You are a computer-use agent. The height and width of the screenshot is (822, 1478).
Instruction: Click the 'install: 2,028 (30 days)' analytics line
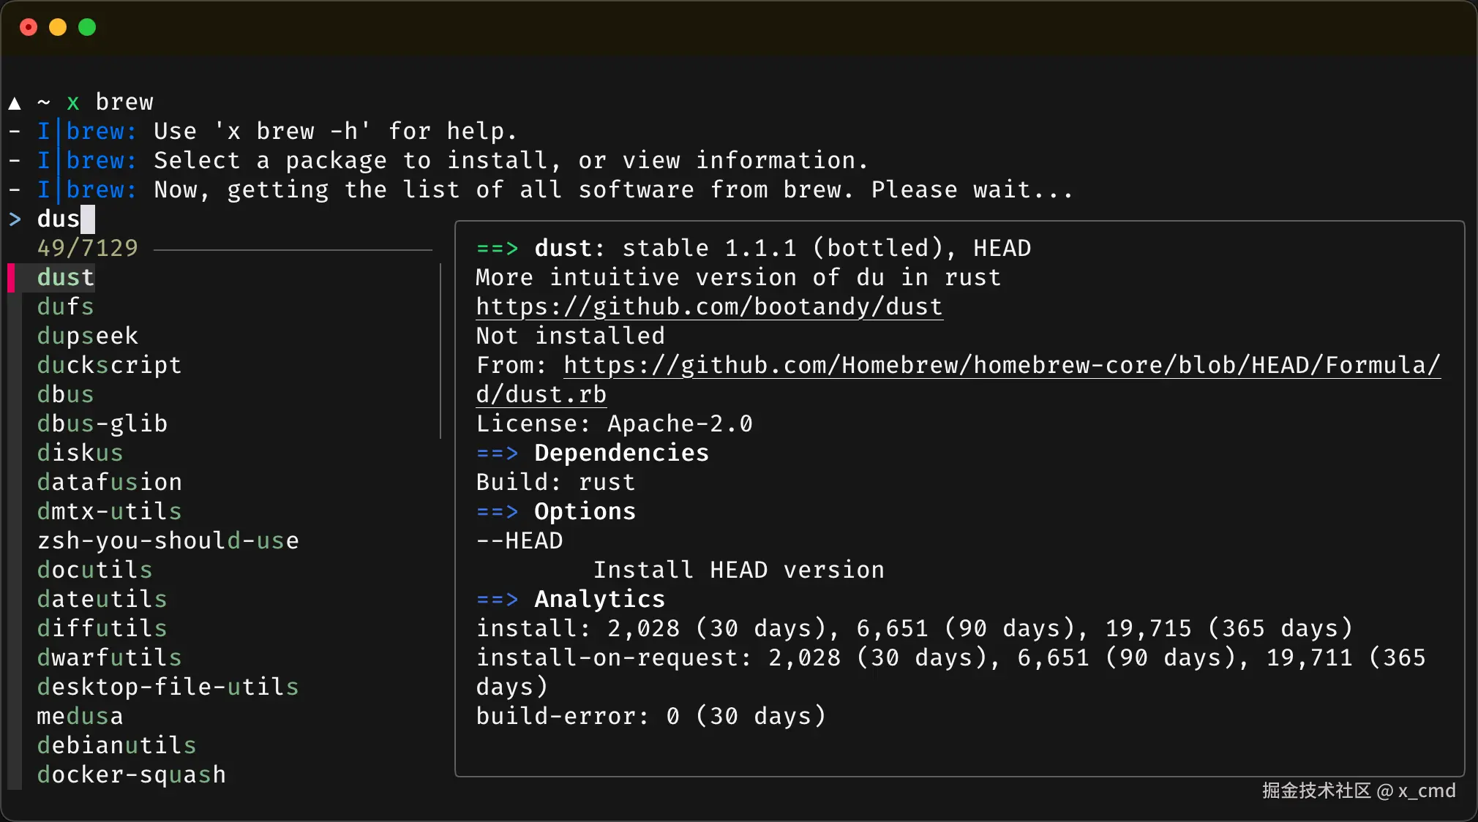tap(915, 629)
